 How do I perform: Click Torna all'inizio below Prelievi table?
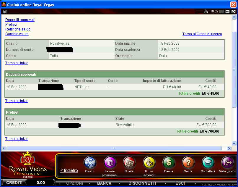[x=17, y=139]
